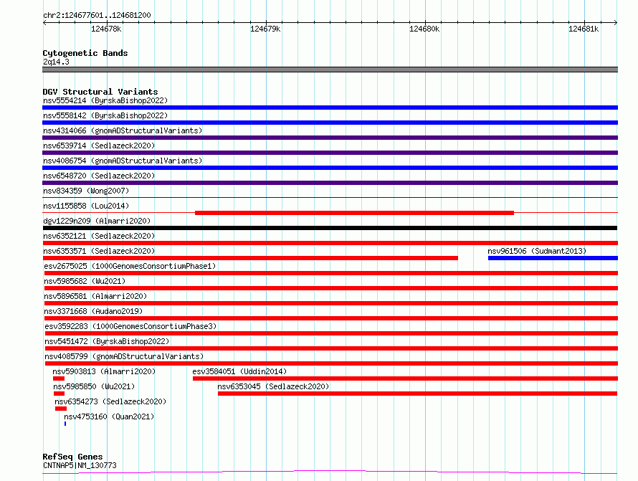Click the tiny blue nsv4753160 marker
Image resolution: width=638 pixels, height=481 pixels.
point(65,424)
